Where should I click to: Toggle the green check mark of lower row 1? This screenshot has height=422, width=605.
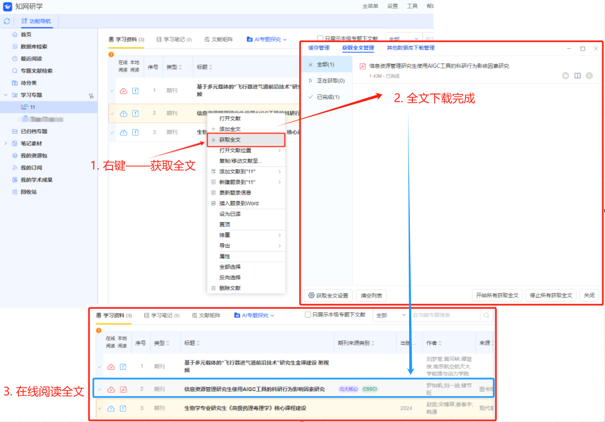point(100,367)
